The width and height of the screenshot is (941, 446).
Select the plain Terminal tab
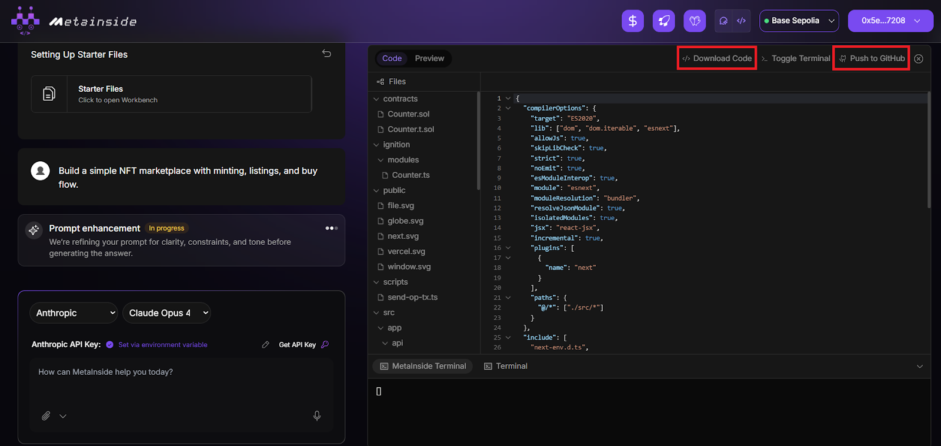click(x=506, y=366)
